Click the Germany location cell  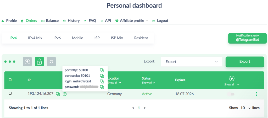point(115,94)
